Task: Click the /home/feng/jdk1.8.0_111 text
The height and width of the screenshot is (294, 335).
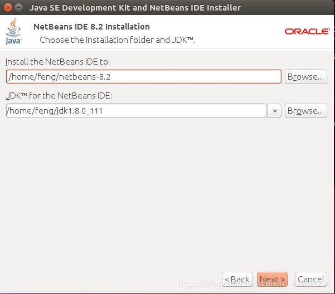Action: [x=56, y=111]
